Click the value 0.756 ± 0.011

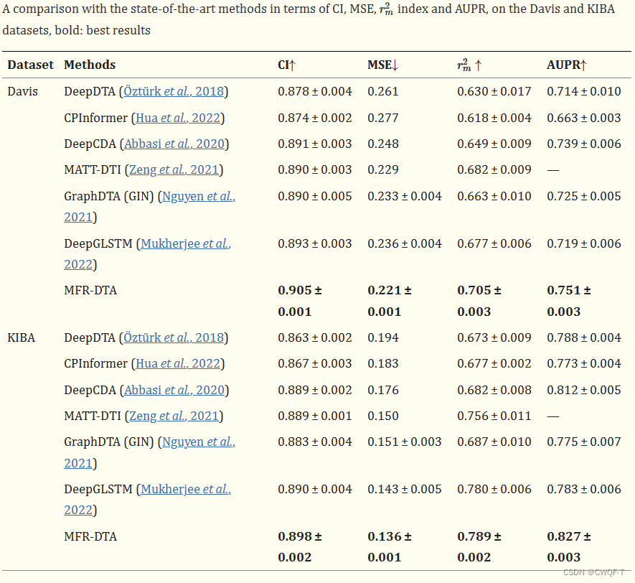494,416
